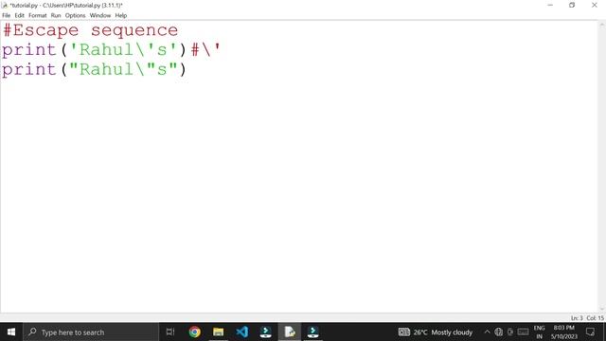The image size is (606, 341).
Task: Switch to the active IDLE editor taskbar icon
Action: tap(290, 332)
